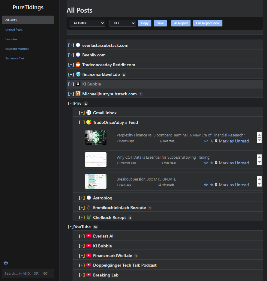Click the Copy button
The width and height of the screenshot is (267, 281).
pyautogui.click(x=145, y=23)
